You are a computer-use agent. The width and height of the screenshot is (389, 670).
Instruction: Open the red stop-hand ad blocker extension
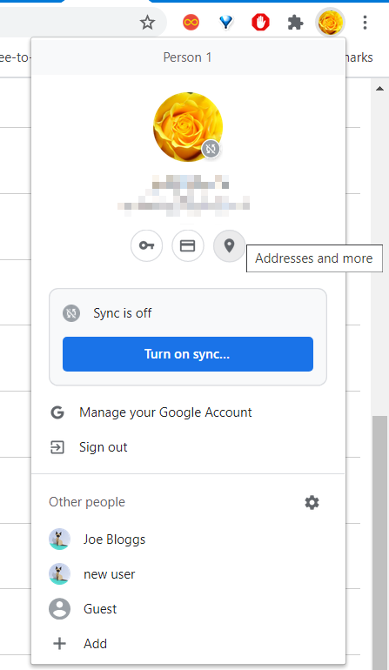point(260,23)
